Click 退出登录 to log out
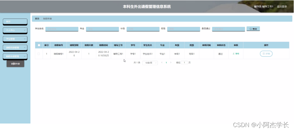The image size is (294, 131). [282, 7]
